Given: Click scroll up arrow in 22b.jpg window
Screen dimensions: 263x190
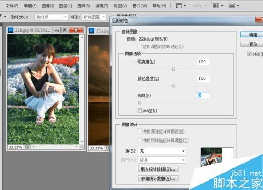Looking at the screenshot, I should [x=82, y=37].
